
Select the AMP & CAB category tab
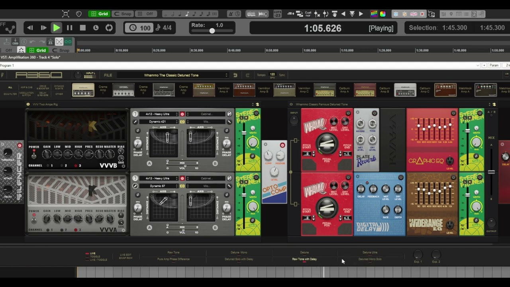pos(27,87)
